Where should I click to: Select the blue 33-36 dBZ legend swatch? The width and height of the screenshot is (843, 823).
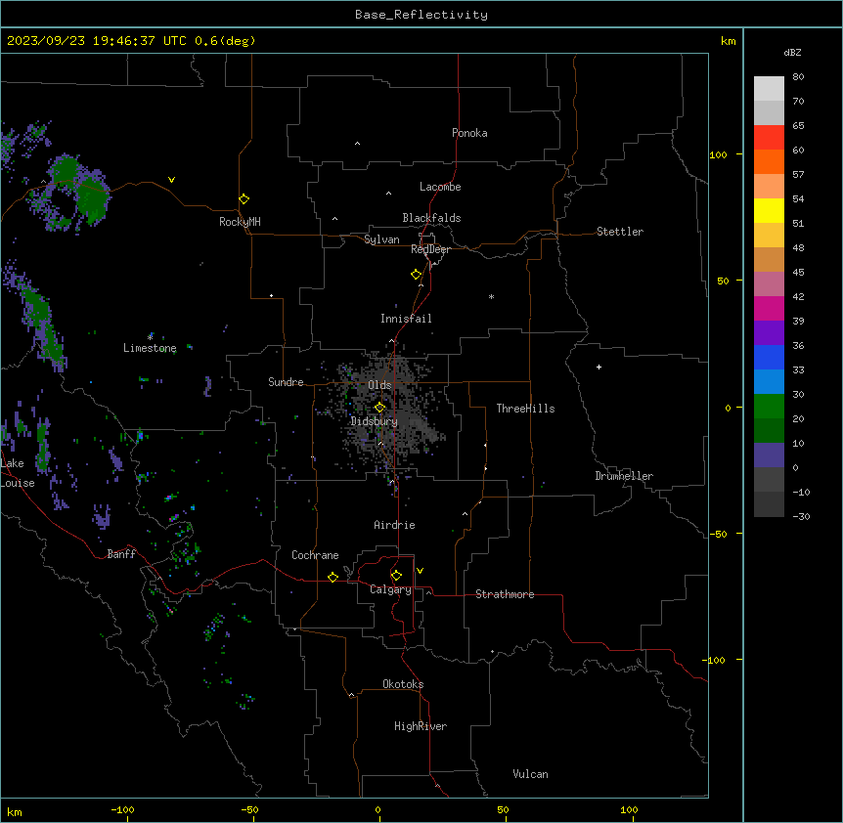(769, 357)
